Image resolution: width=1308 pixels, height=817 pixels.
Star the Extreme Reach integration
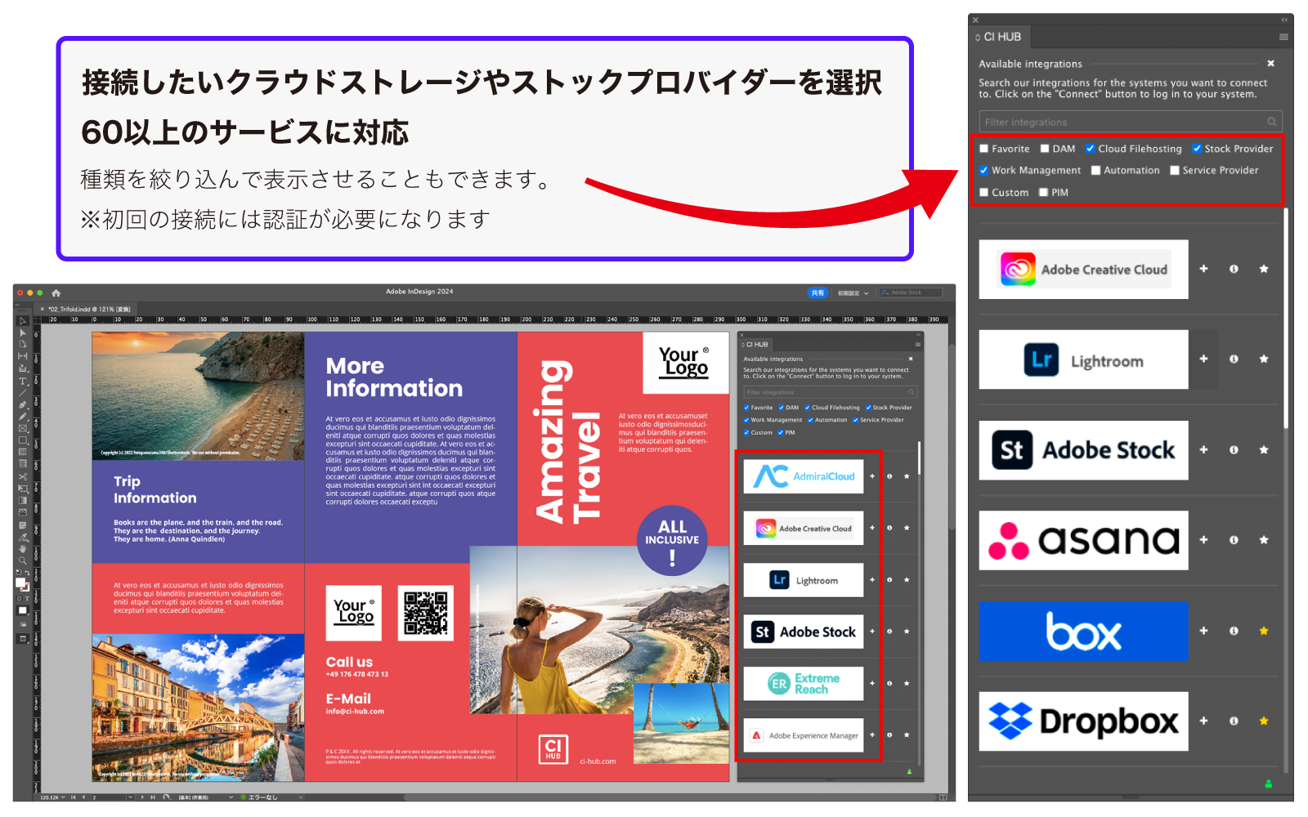coord(907,683)
